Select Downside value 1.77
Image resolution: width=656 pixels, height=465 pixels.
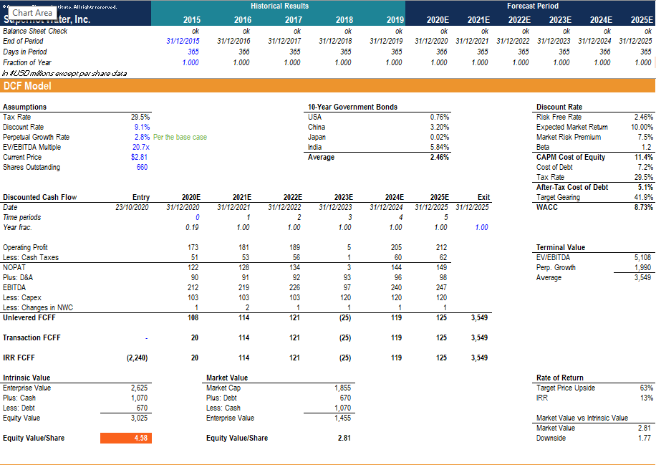(x=645, y=438)
